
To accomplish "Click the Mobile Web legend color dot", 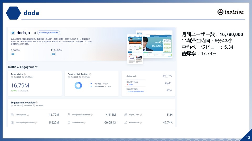I will [x=91, y=86].
